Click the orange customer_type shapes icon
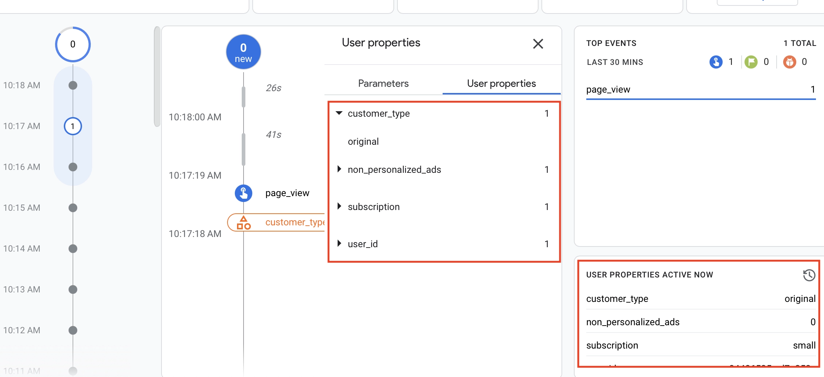 (244, 222)
